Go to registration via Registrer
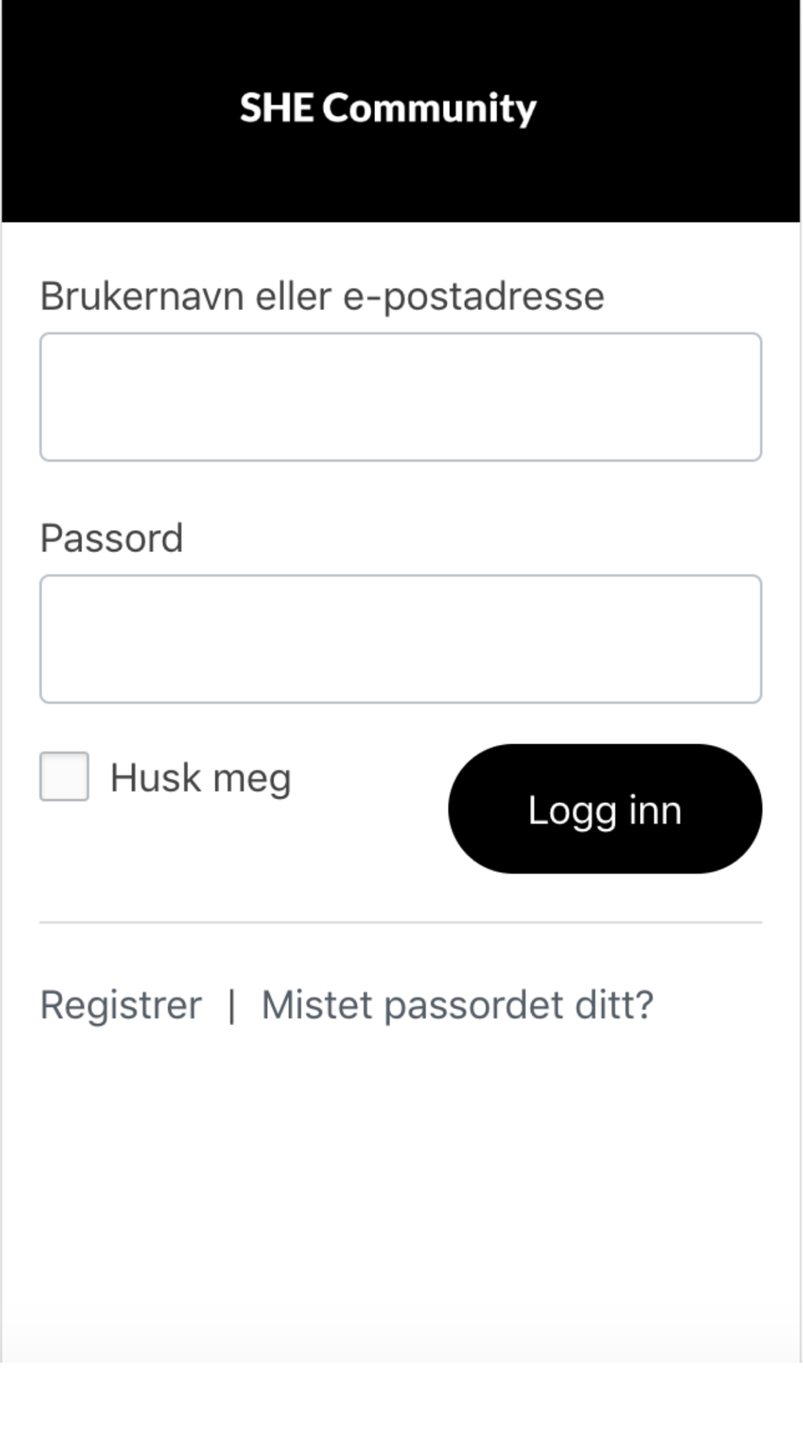This screenshot has width=803, height=1429. [121, 1005]
